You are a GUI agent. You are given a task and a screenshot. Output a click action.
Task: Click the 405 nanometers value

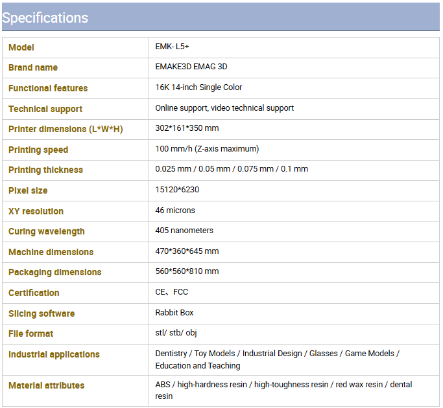(184, 231)
